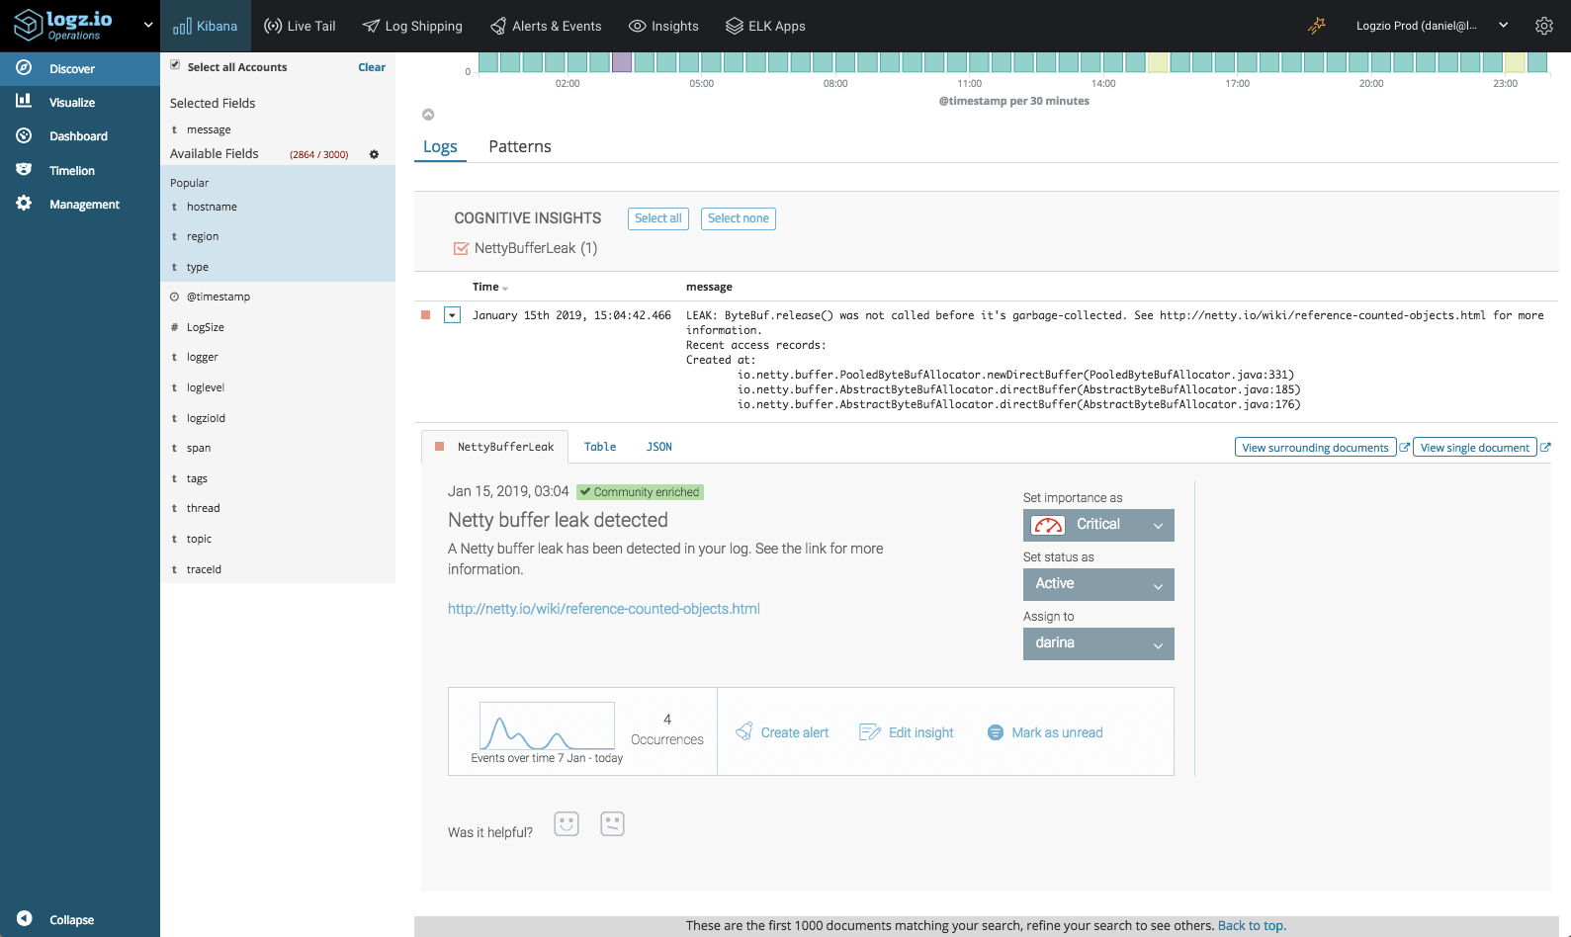This screenshot has width=1571, height=937.
Task: Toggle the Select all Accounts checkbox
Action: (x=175, y=65)
